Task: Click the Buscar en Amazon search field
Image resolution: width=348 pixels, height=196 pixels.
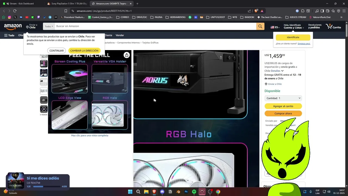Action: click(x=156, y=26)
